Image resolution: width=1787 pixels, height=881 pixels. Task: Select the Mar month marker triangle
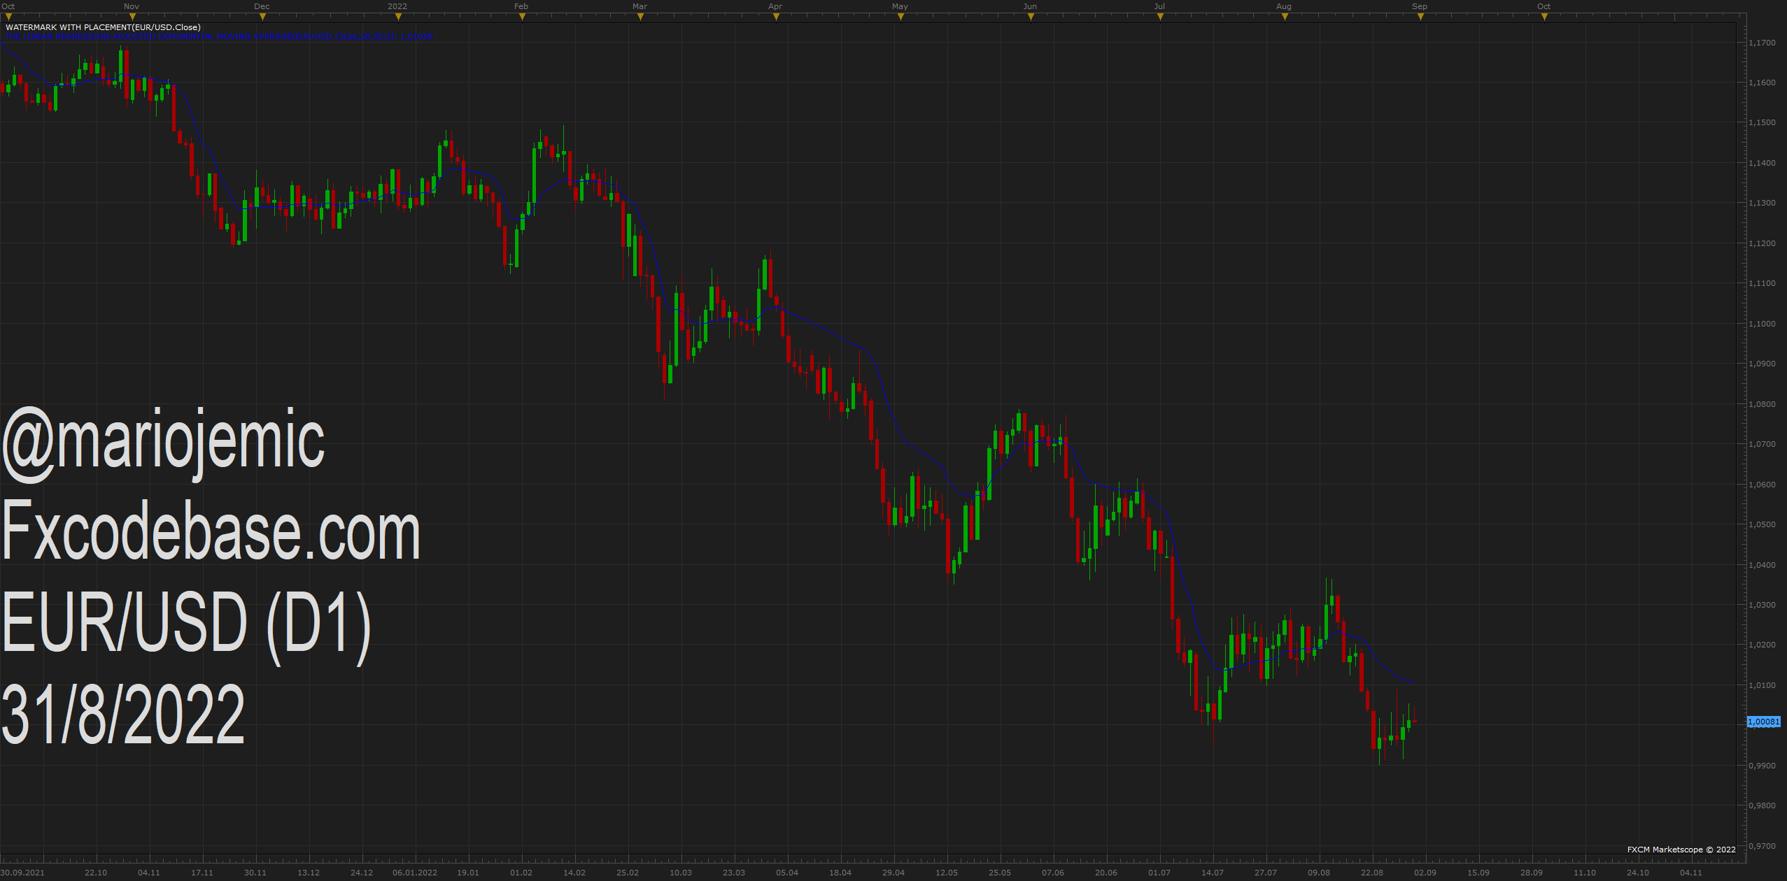[x=640, y=17]
